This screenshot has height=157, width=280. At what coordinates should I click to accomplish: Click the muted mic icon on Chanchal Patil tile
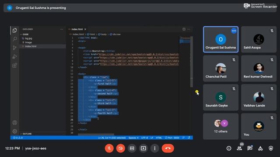pos(234,60)
